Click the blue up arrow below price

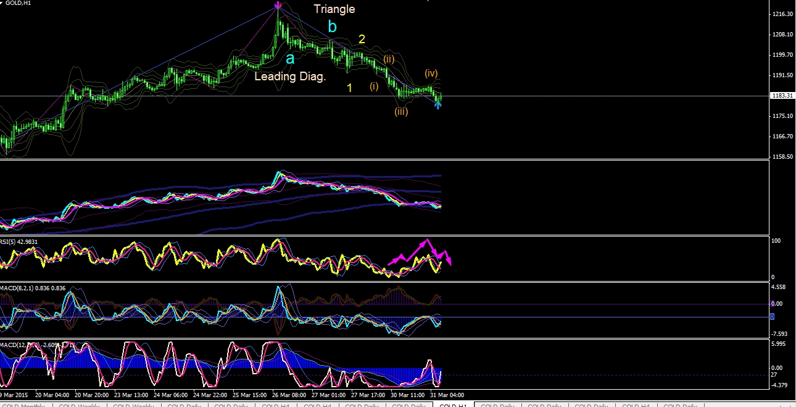click(438, 105)
